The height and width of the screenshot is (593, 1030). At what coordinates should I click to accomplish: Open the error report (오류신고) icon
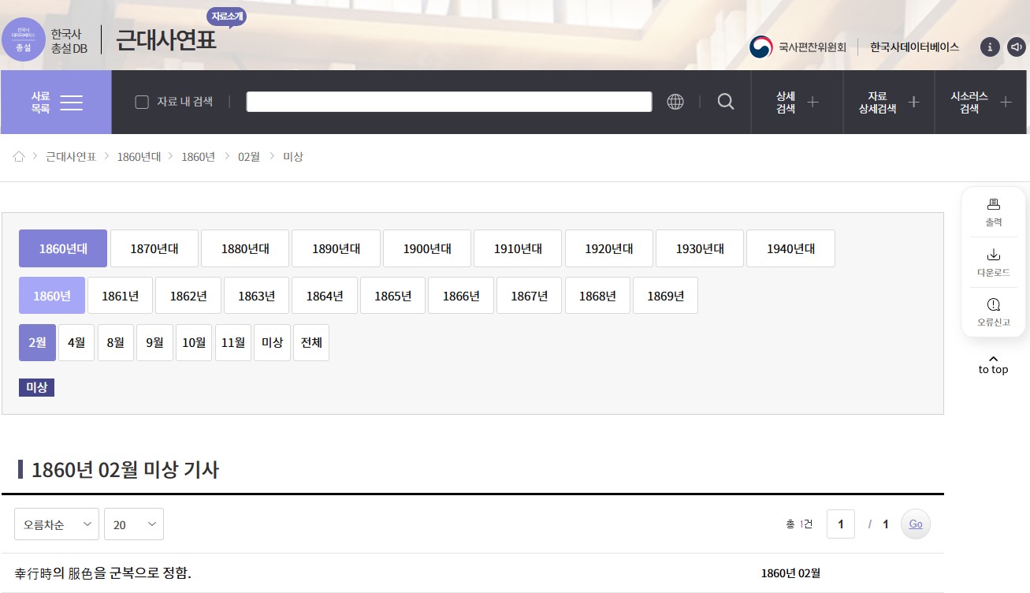click(993, 305)
